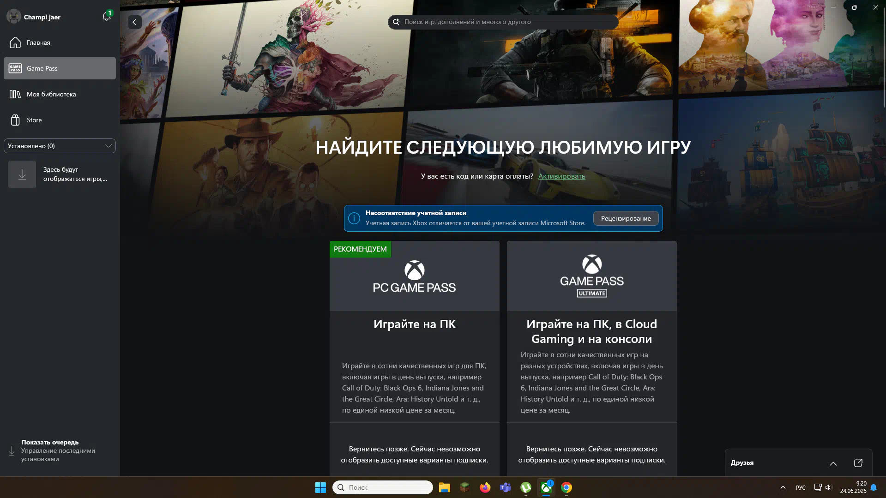This screenshot has height=498, width=886.
Task: Open notifications bell with badge
Action: pos(107,16)
